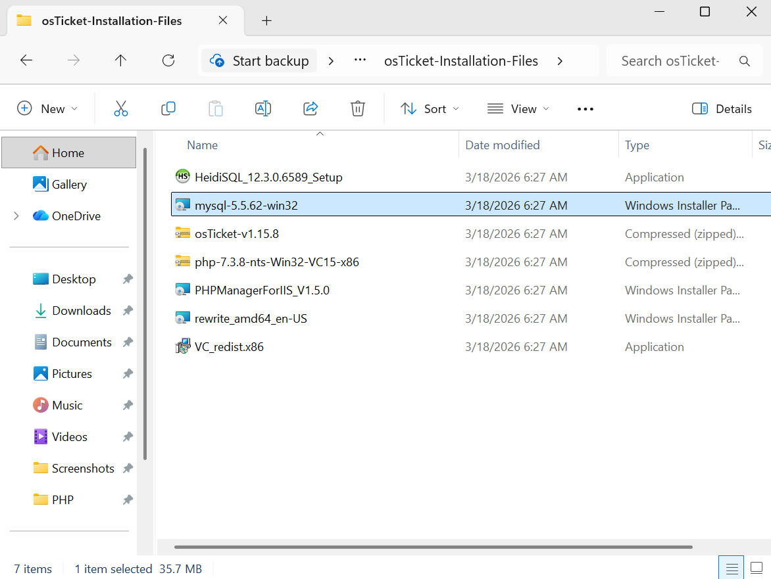771x579 pixels.
Task: Click the osTicket-Installation-Files breadcrumb
Action: pyautogui.click(x=460, y=61)
